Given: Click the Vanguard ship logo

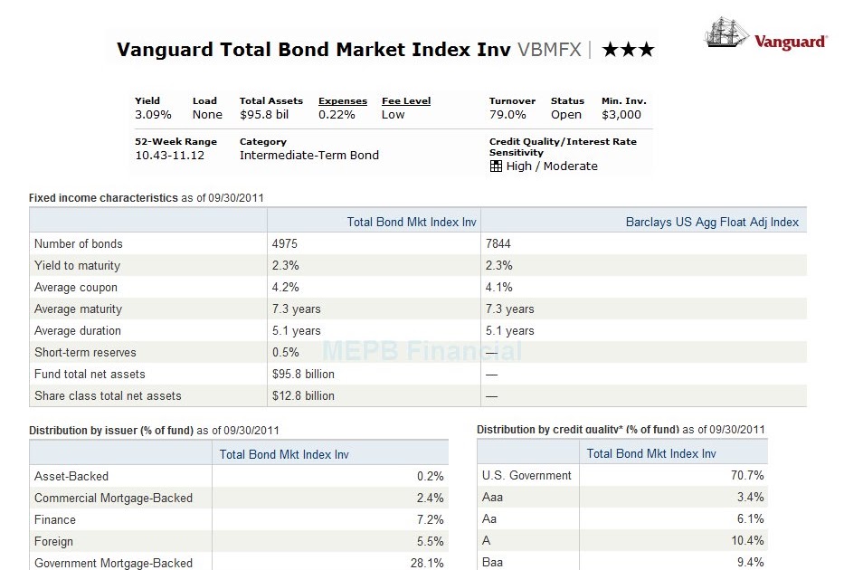Looking at the screenshot, I should (725, 32).
